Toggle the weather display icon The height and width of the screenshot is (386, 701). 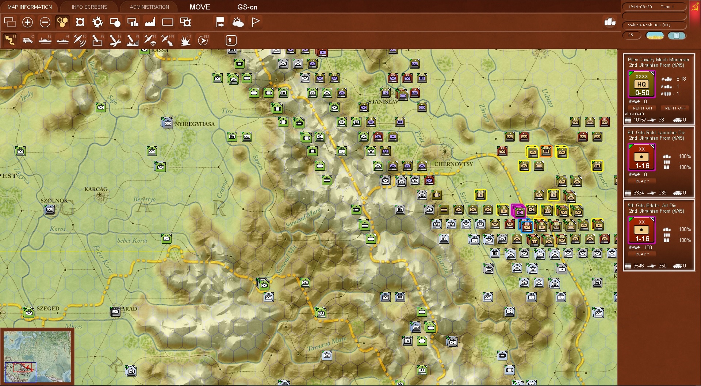238,22
